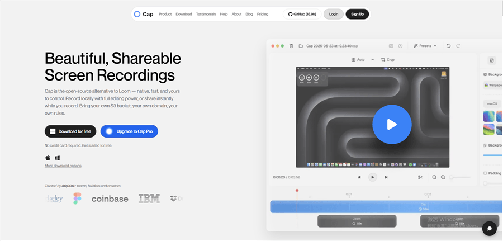The width and height of the screenshot is (503, 241).
Task: Click the skip to previous button
Action: [359, 177]
